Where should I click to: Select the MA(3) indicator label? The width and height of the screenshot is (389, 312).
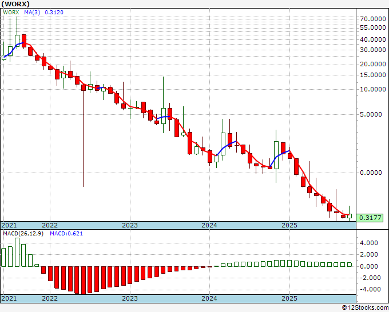coord(32,13)
